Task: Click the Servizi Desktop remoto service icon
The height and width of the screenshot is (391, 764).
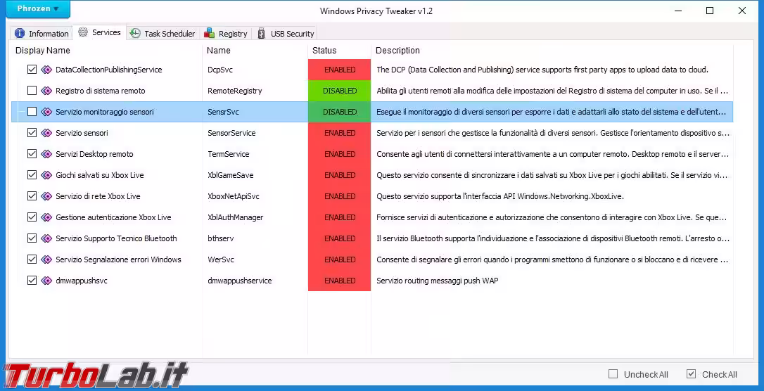Action: coord(47,154)
